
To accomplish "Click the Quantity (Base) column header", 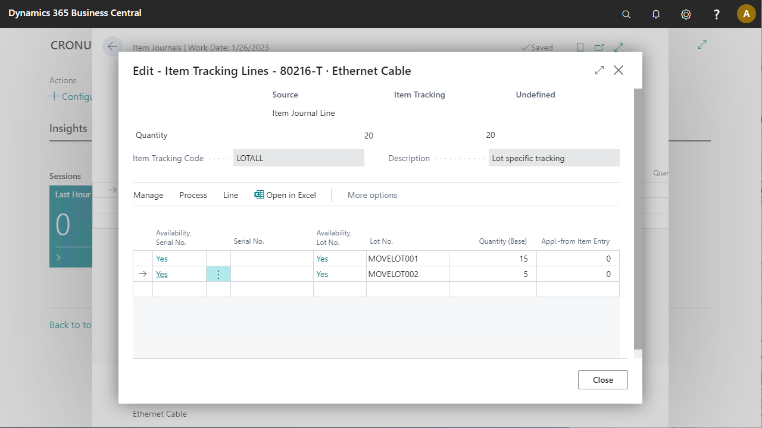I will (x=503, y=241).
